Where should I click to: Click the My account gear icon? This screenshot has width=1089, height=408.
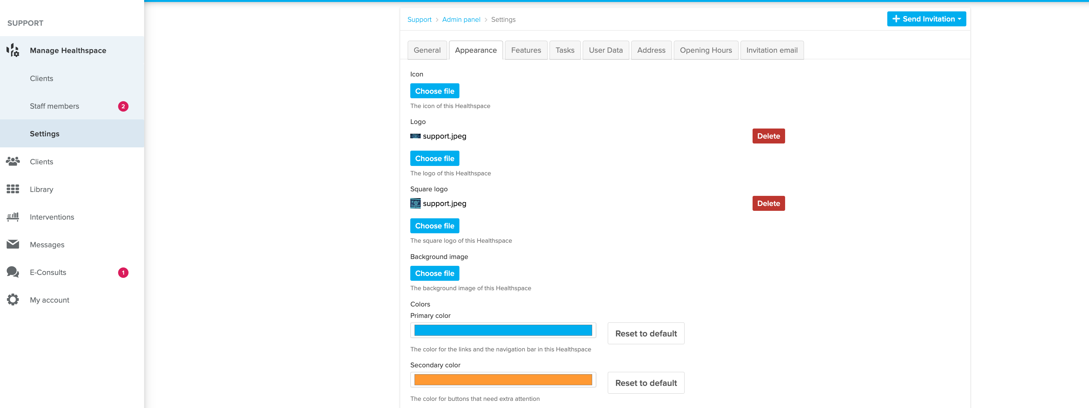[x=13, y=300]
